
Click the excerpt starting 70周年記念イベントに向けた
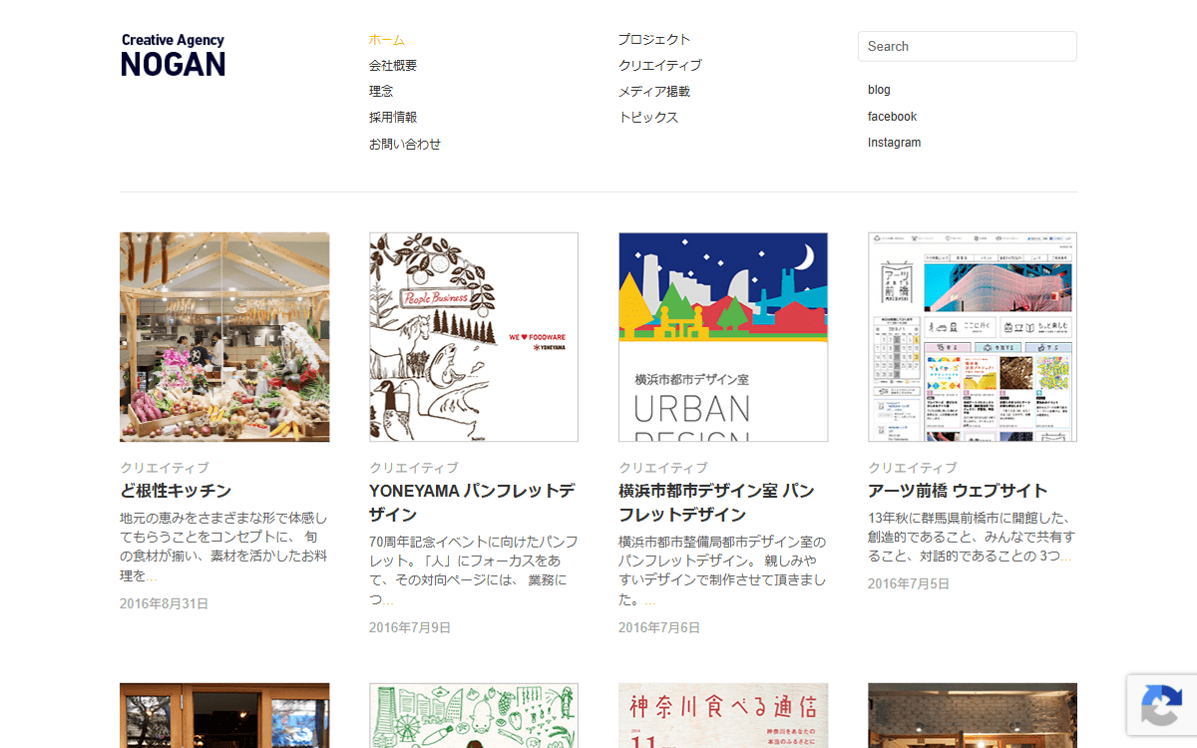coord(474,570)
